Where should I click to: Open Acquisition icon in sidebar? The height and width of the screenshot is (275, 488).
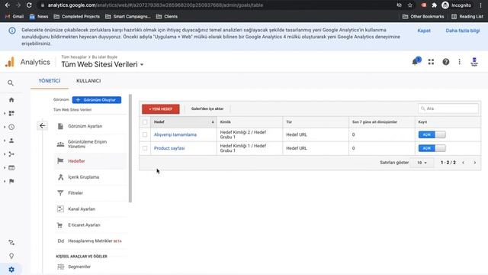[x=11, y=154]
